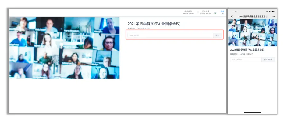Click the bold mobile meeting title under the image
Screen dimensions: 288x120
(x=247, y=50)
